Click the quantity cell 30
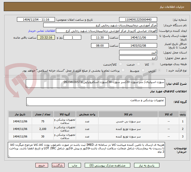 (x=43, y=136)
